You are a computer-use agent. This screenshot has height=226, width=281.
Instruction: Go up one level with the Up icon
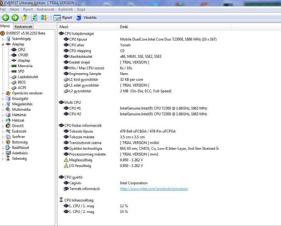pos(25,18)
